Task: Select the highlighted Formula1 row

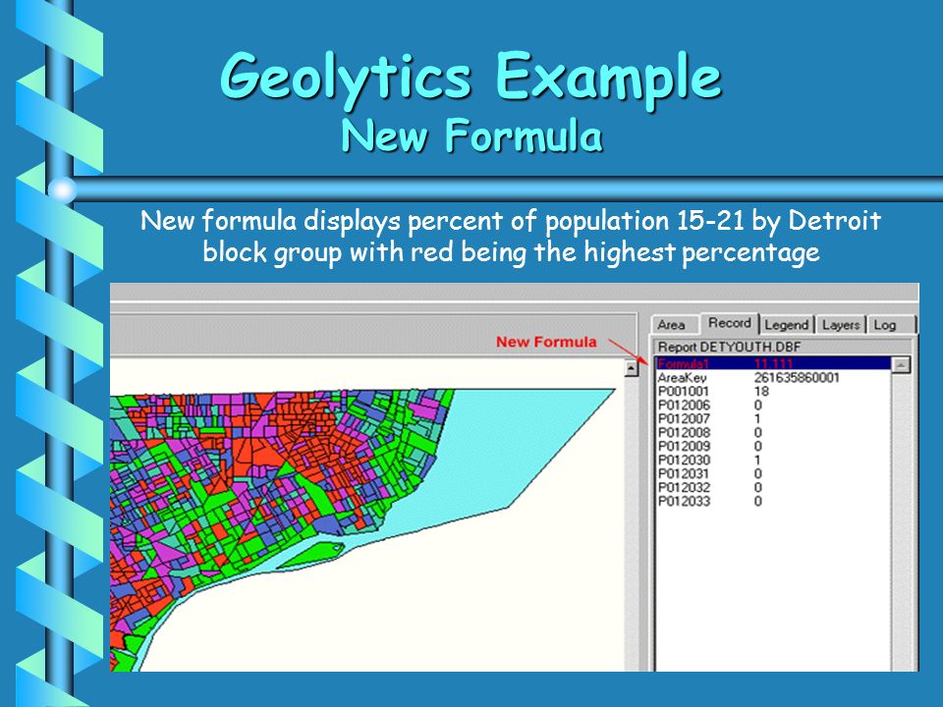Action: click(773, 363)
